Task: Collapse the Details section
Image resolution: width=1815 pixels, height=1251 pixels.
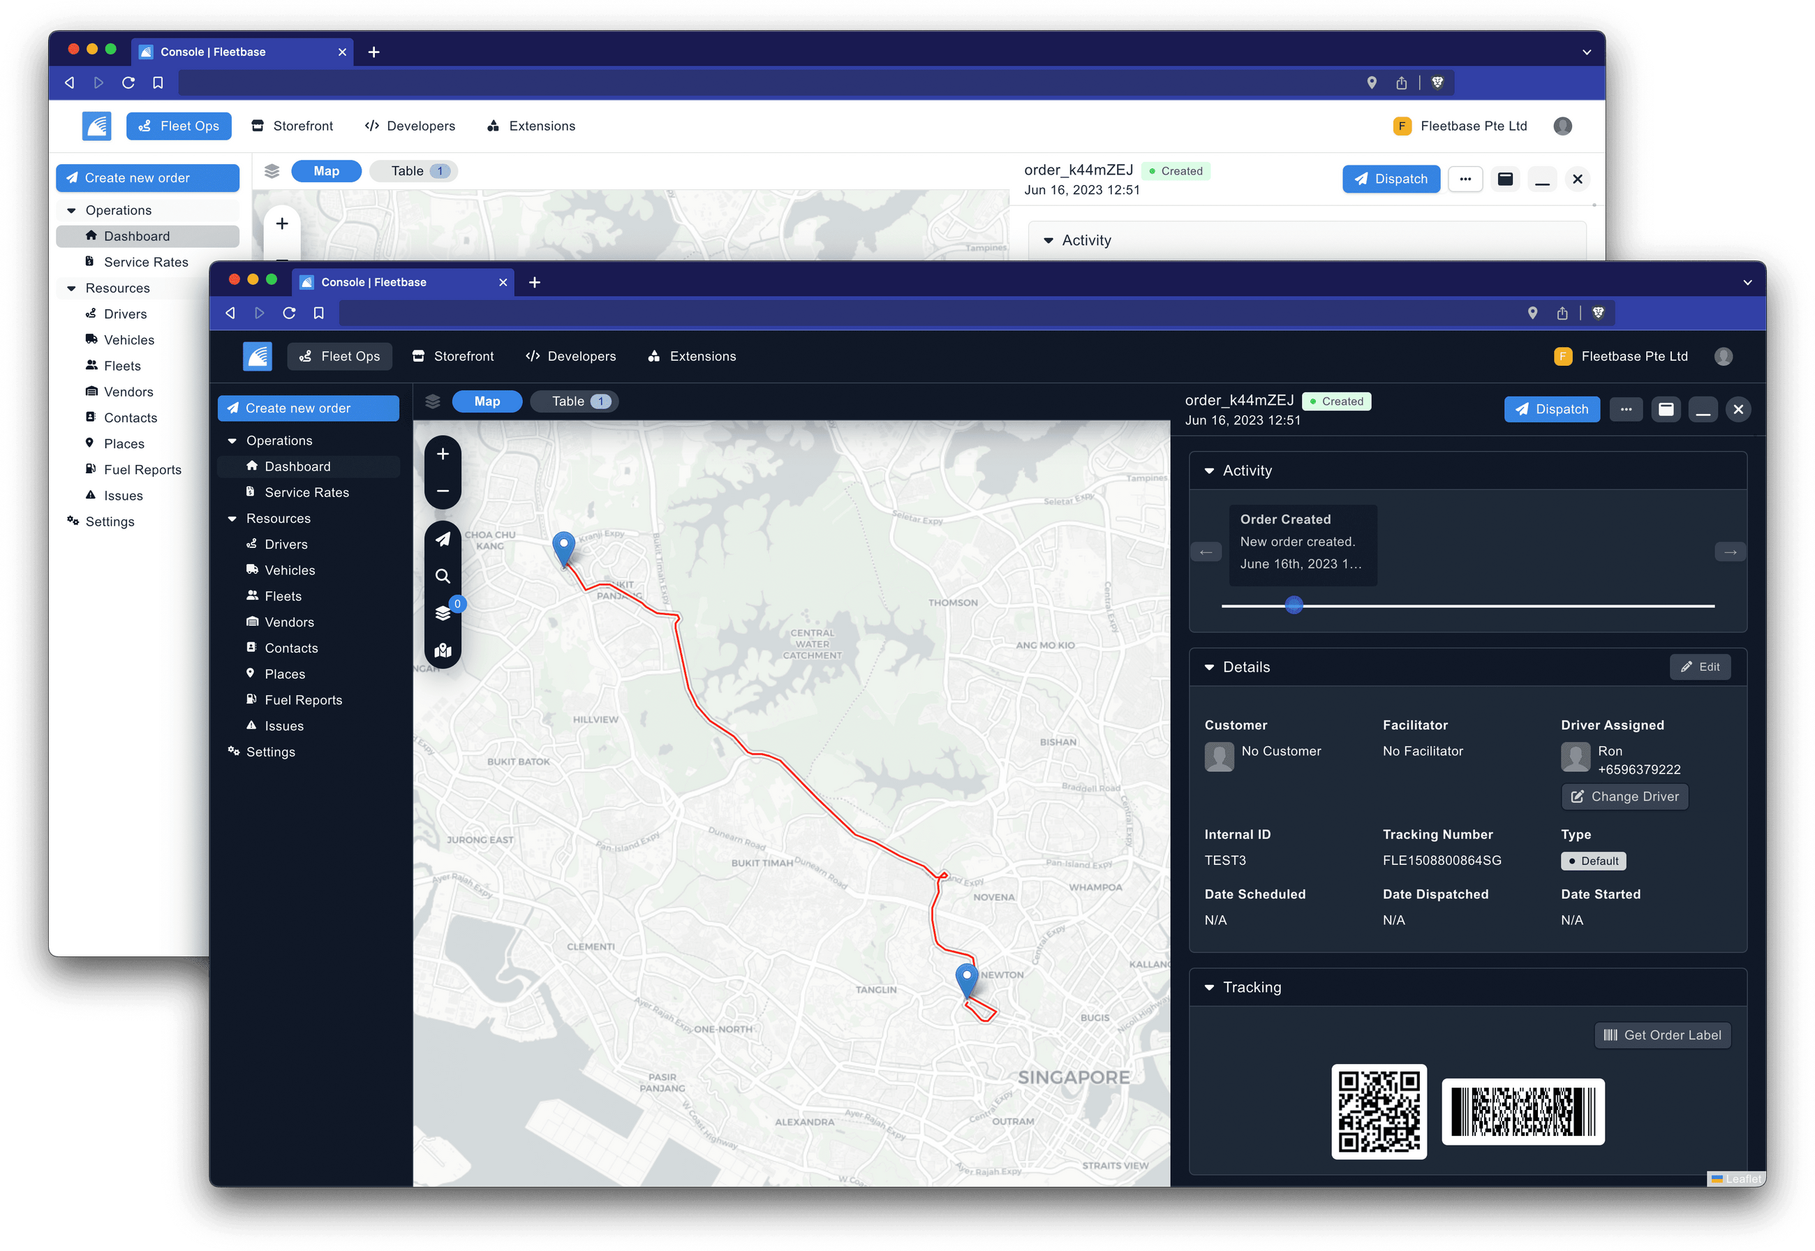Action: tap(1209, 666)
